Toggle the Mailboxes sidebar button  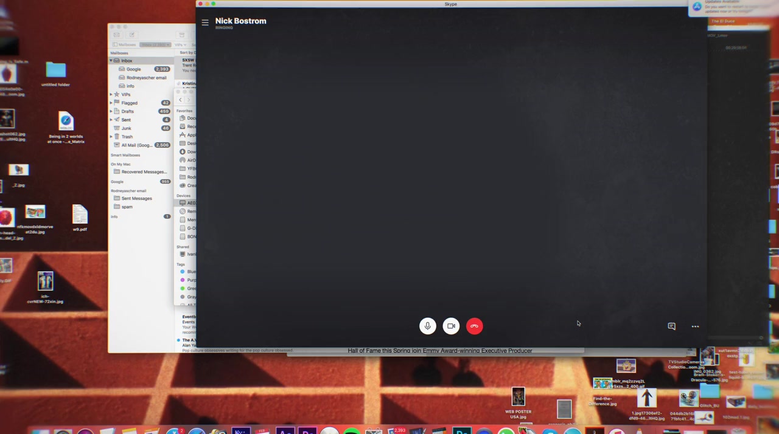coord(125,45)
